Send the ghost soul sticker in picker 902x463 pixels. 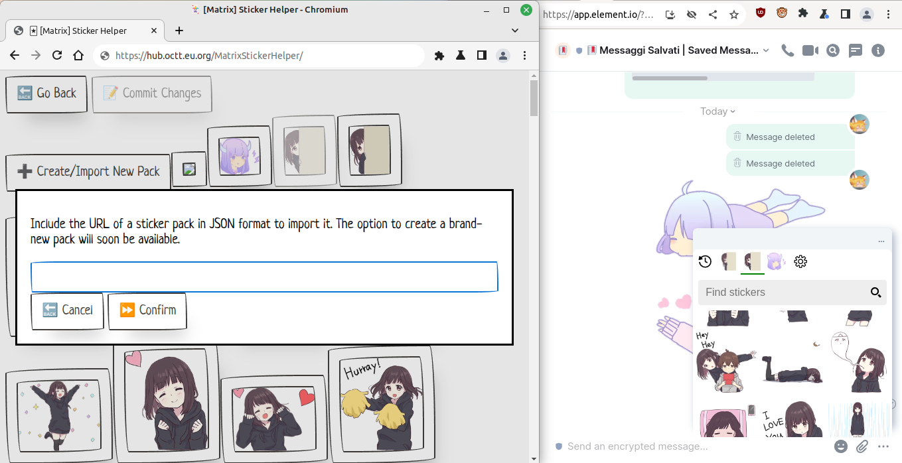pyautogui.click(x=858, y=362)
